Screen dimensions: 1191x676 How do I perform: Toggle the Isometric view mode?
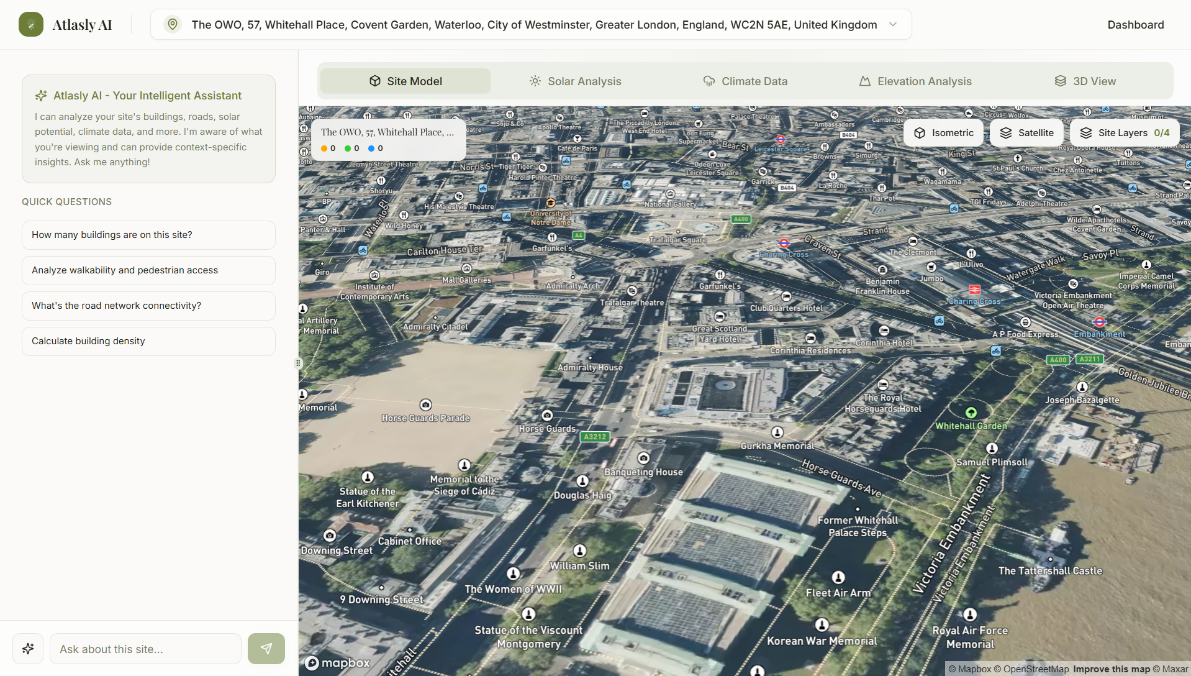[943, 133]
